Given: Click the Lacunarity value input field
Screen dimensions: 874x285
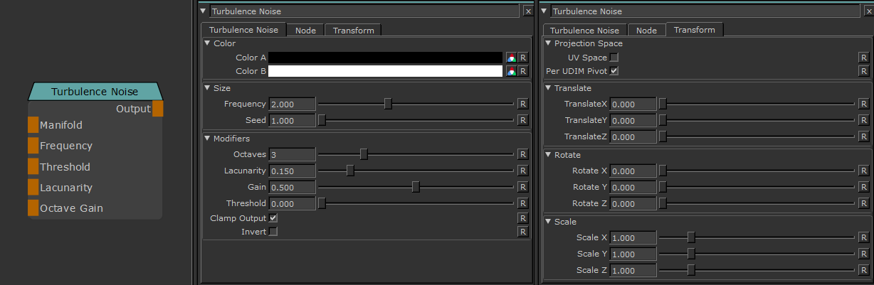Looking at the screenshot, I should tap(292, 171).
